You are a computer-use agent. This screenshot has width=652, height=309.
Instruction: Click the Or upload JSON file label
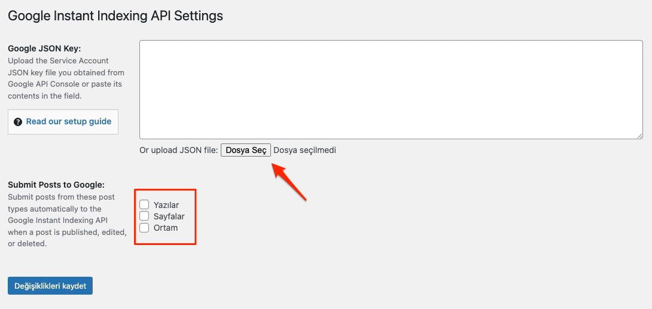pos(178,150)
